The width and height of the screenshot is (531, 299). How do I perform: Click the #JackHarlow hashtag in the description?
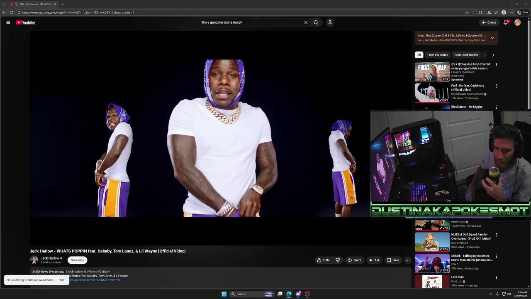74,272
